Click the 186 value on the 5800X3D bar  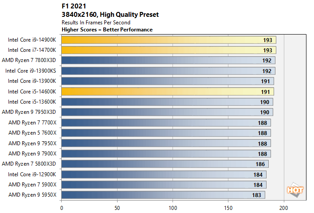pos(260,164)
